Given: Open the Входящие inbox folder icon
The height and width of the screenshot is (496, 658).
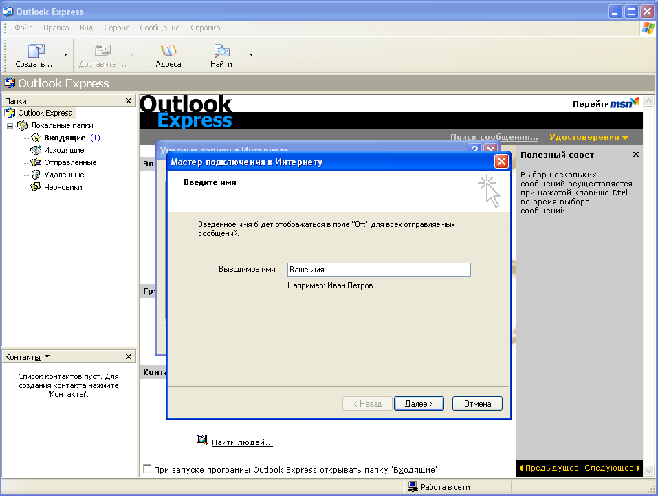Looking at the screenshot, I should pyautogui.click(x=36, y=138).
